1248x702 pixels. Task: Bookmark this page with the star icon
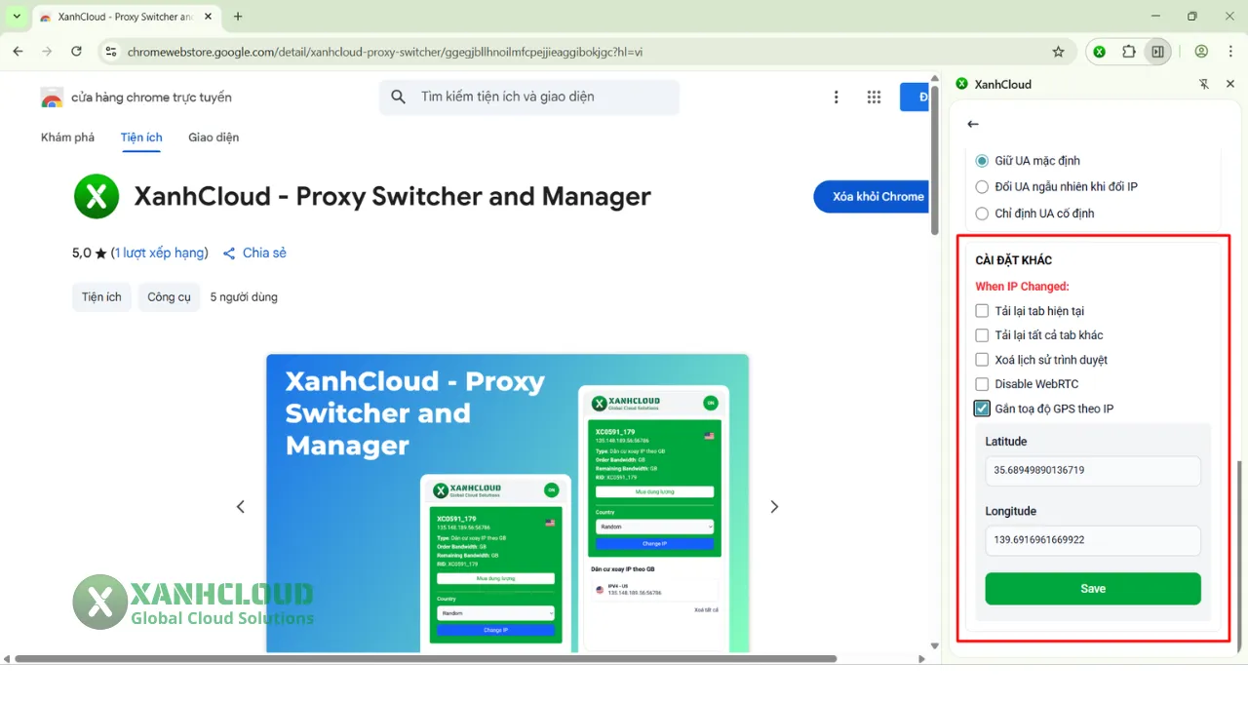1058,52
